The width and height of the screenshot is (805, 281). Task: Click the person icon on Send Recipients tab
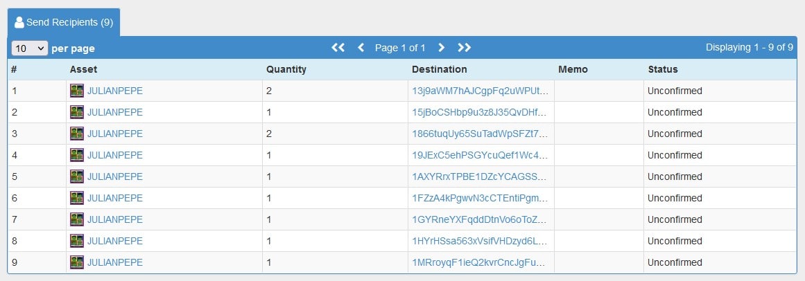point(19,23)
